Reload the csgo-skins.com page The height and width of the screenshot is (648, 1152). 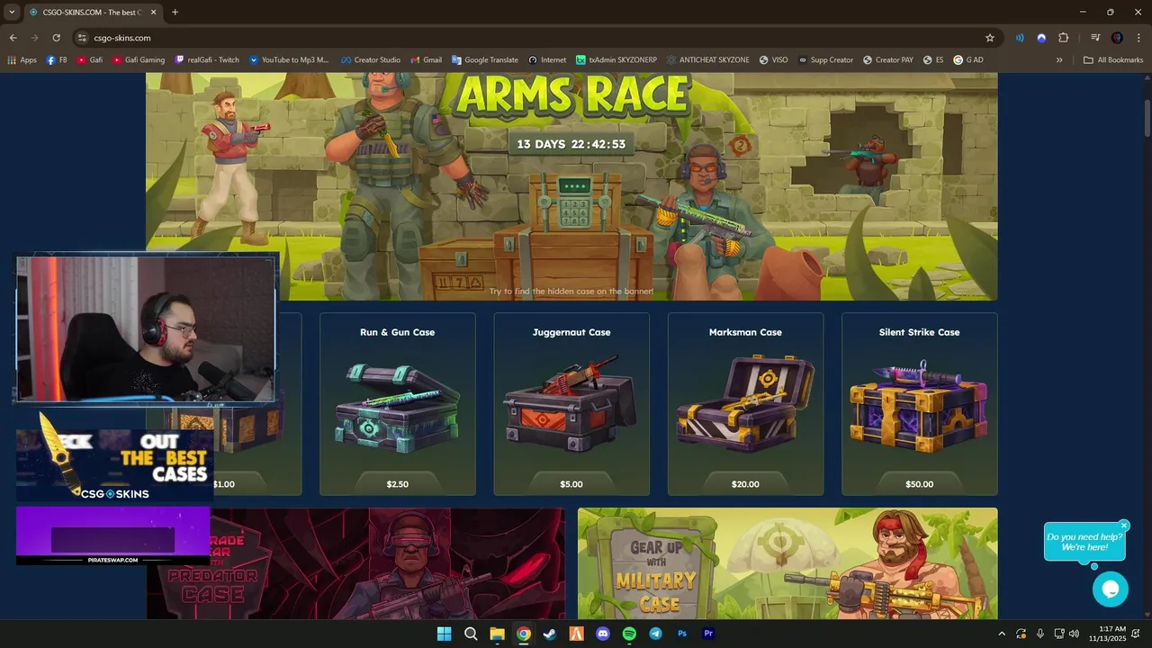(56, 38)
